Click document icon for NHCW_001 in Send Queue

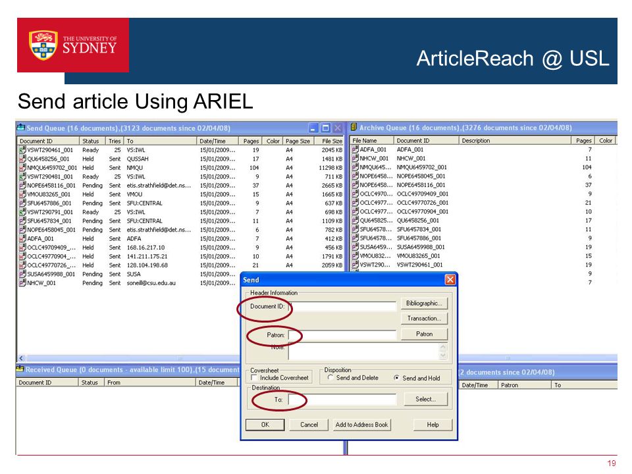tap(22, 282)
